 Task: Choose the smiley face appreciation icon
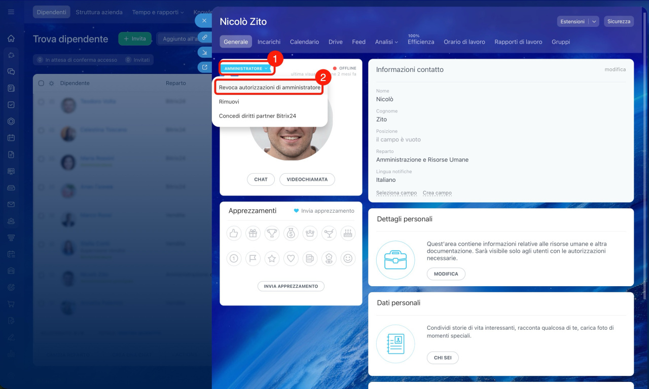[348, 258]
